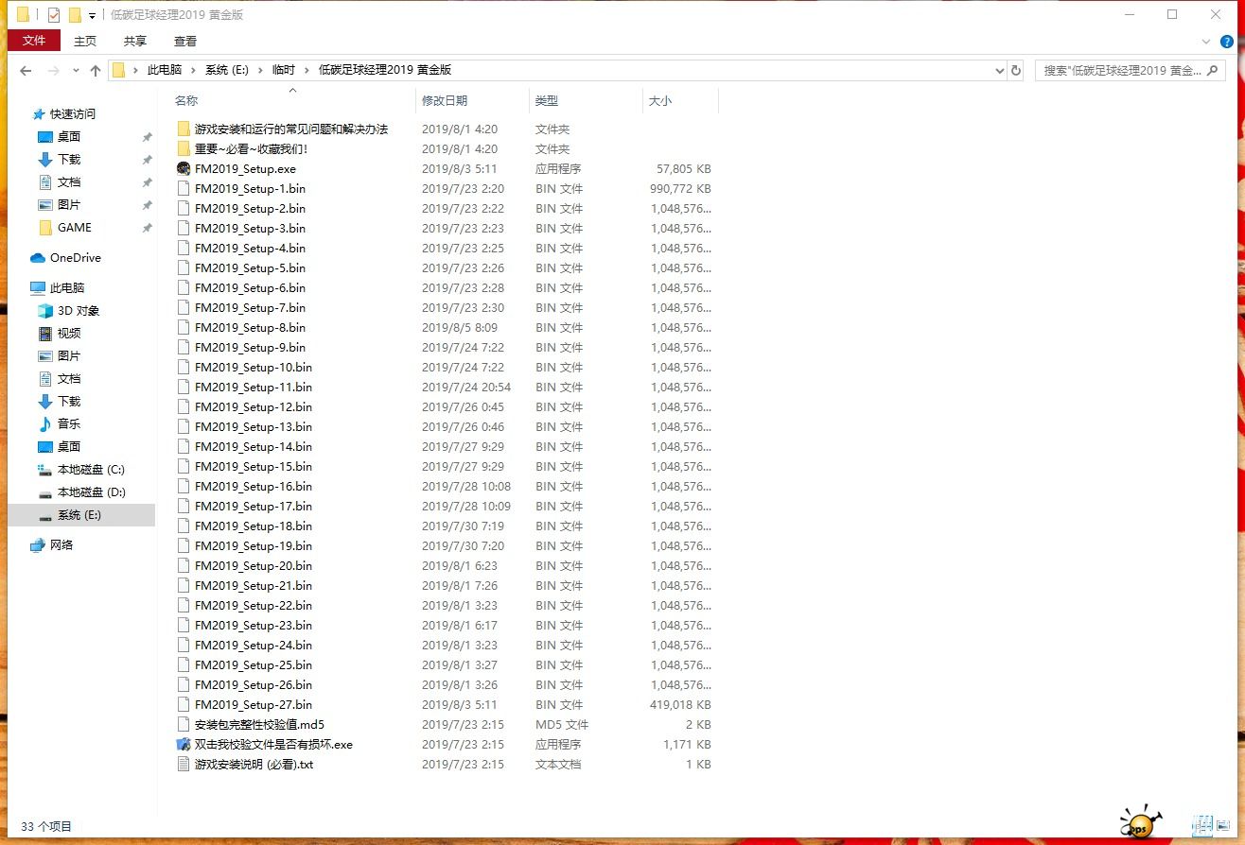Switch to the 查看 ribbon tab
Viewport: 1245px width, 845px height.
pos(185,41)
